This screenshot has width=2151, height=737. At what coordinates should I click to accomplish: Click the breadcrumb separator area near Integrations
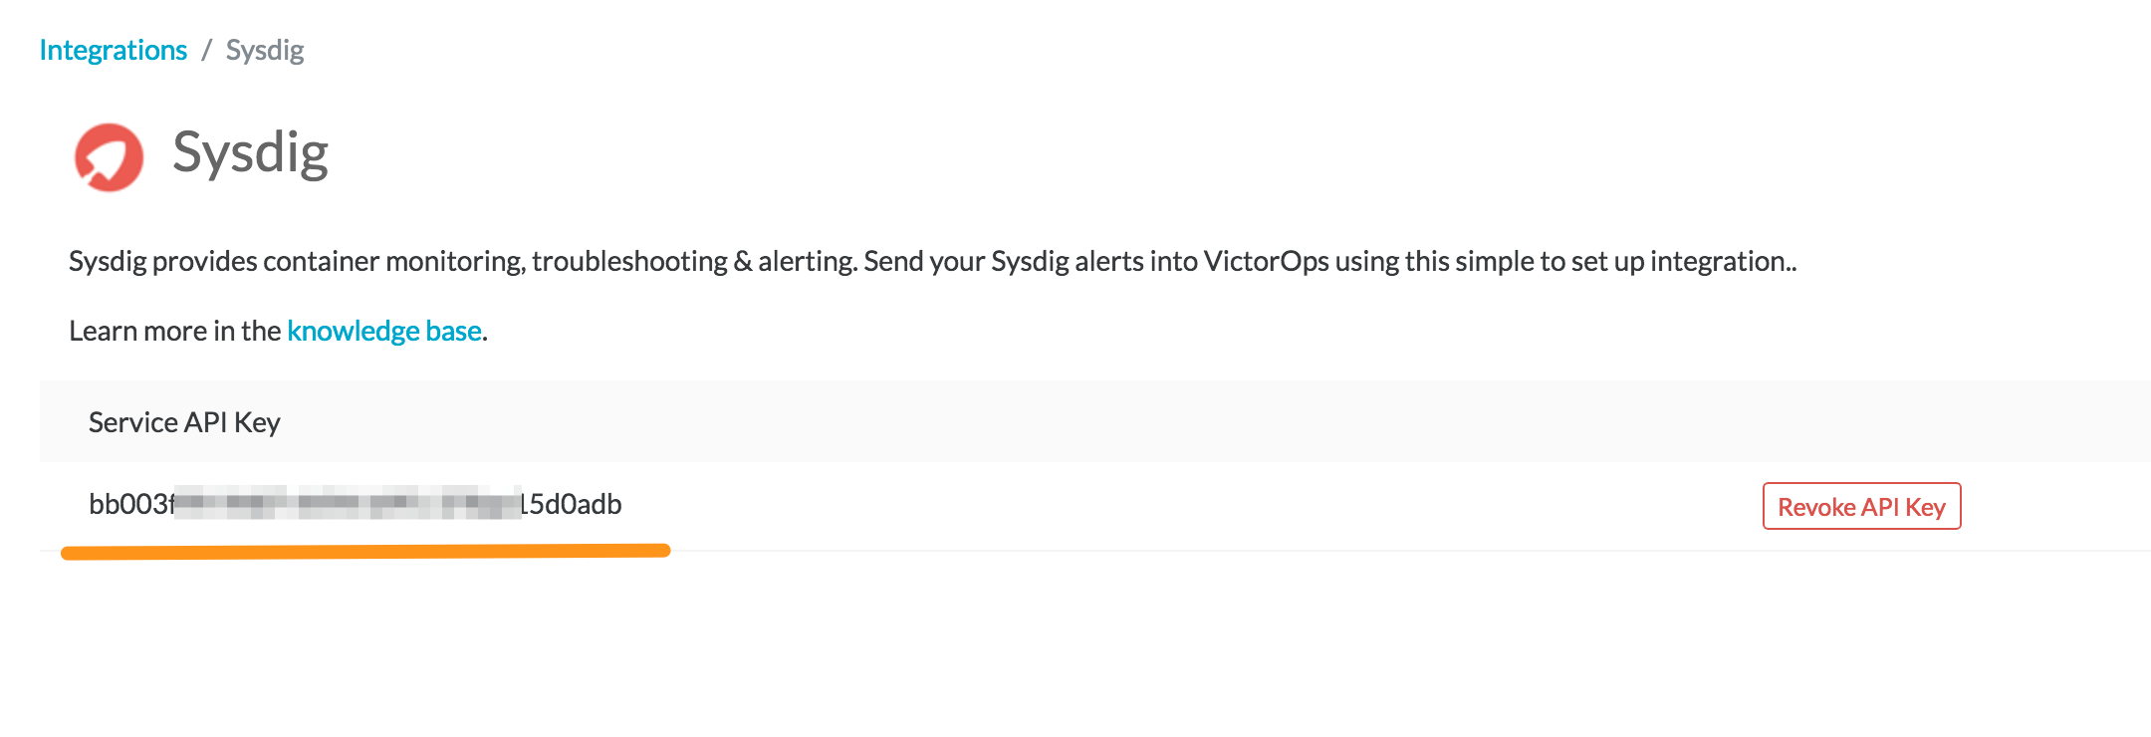point(207,48)
